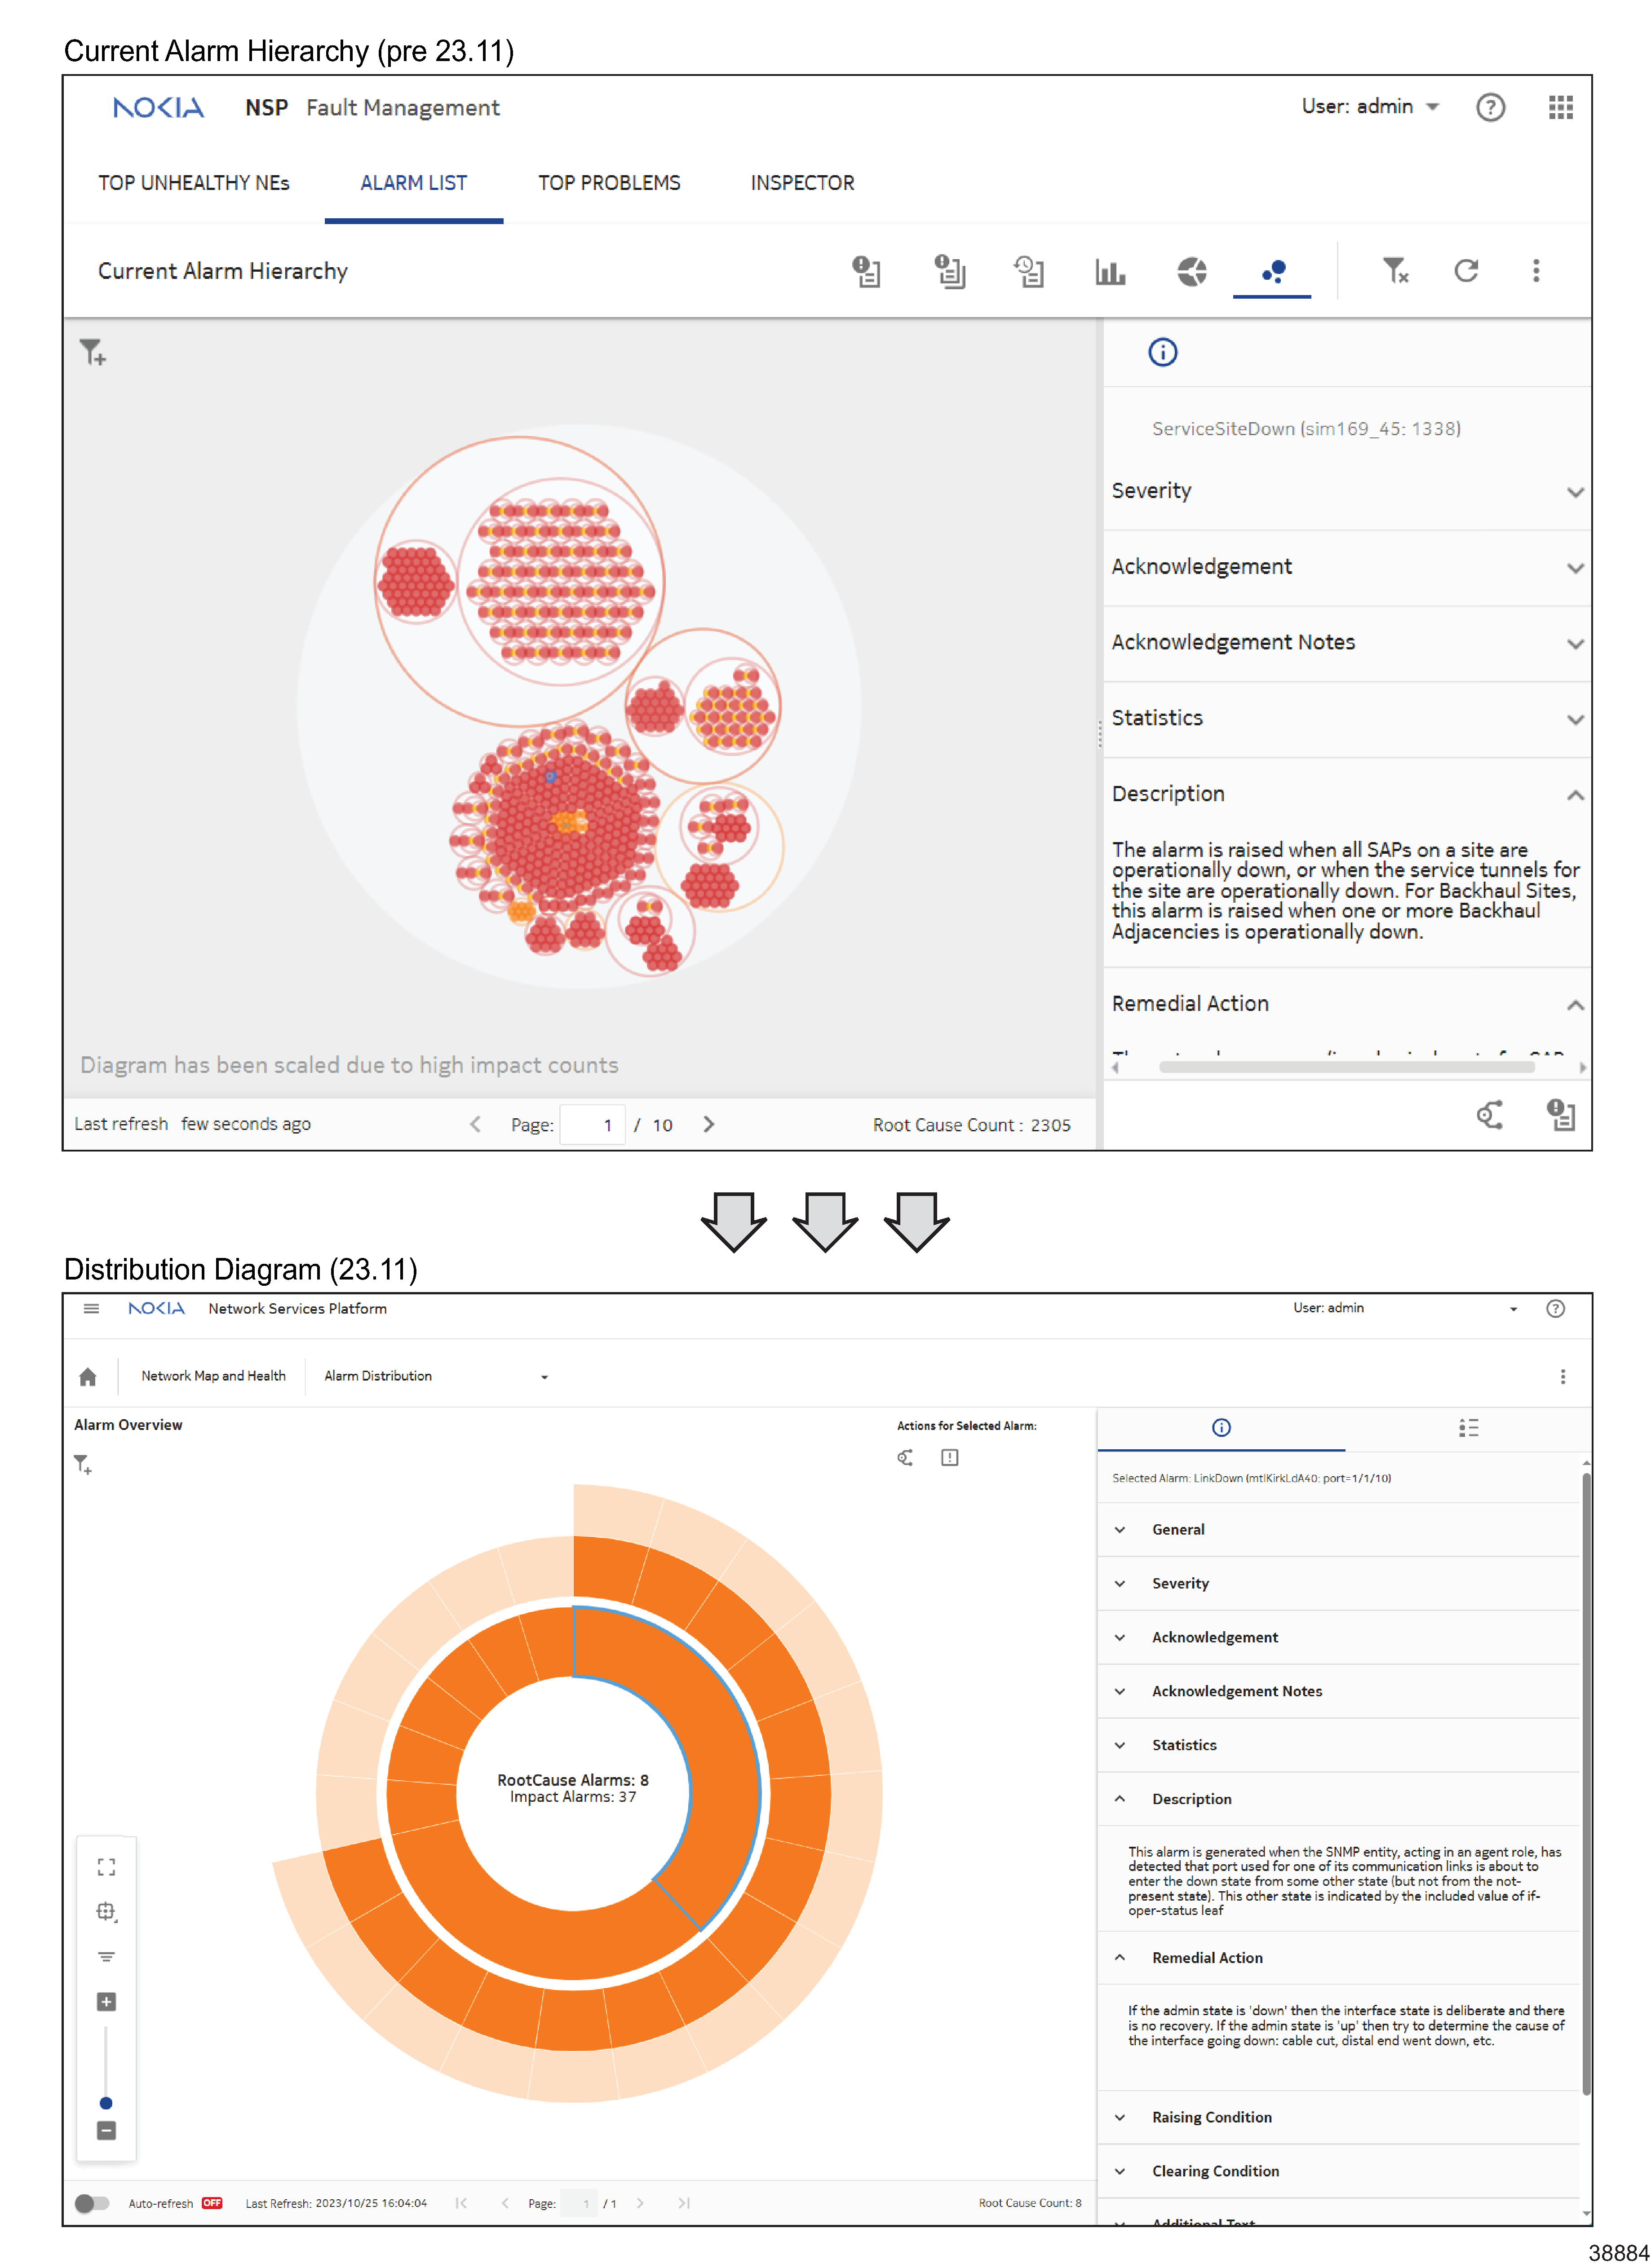
Task: Enter fullscreen with the expand corners icon
Action: tap(106, 1867)
